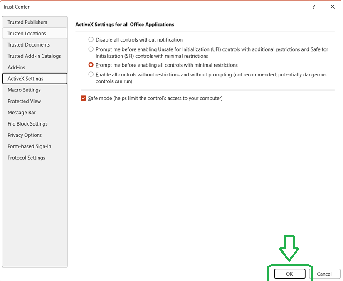Image resolution: width=343 pixels, height=281 pixels.
Task: Open Macro Settings
Action: coord(35,90)
